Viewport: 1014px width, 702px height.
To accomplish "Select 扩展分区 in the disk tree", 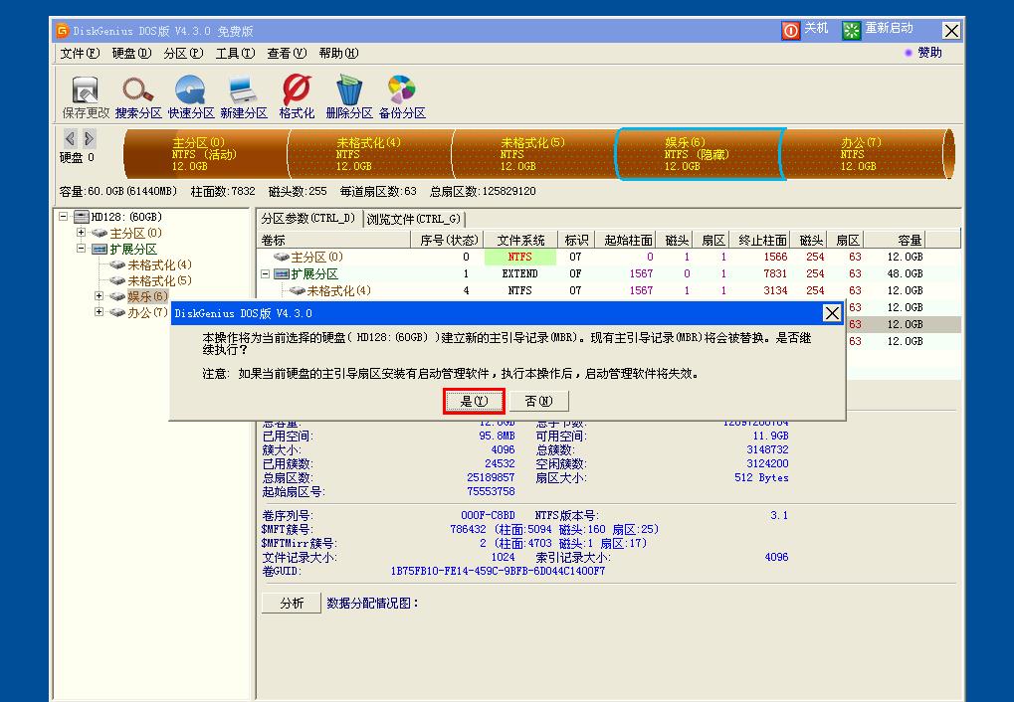I will (x=132, y=249).
